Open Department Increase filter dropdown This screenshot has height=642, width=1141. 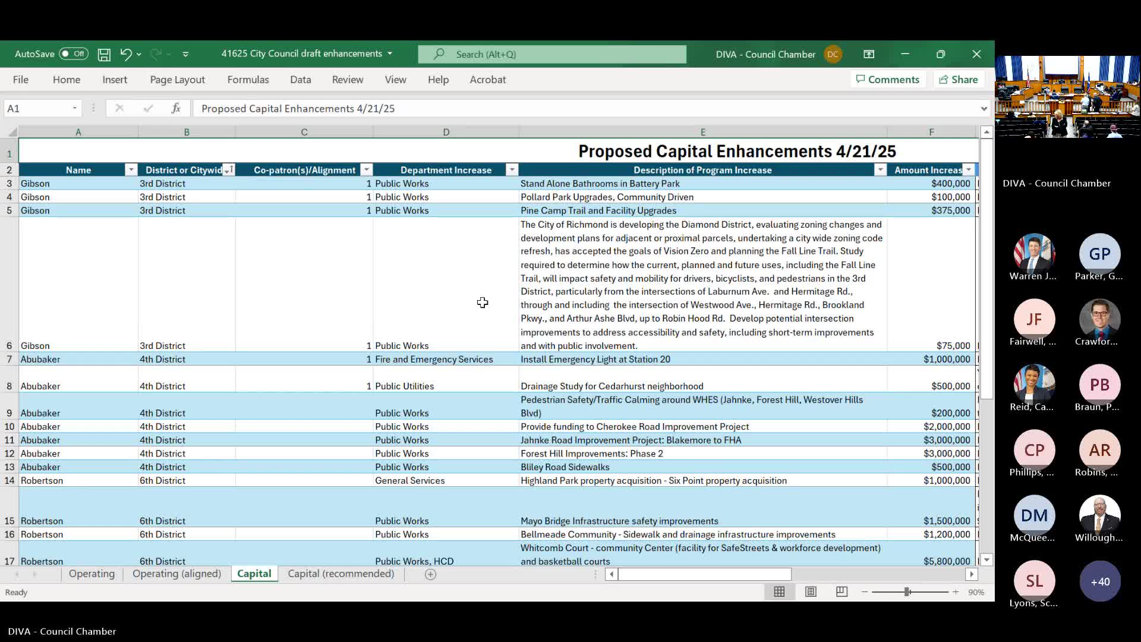[512, 170]
